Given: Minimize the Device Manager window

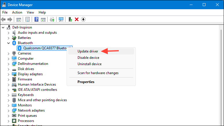Looking at the screenshot, I should click(191, 5).
